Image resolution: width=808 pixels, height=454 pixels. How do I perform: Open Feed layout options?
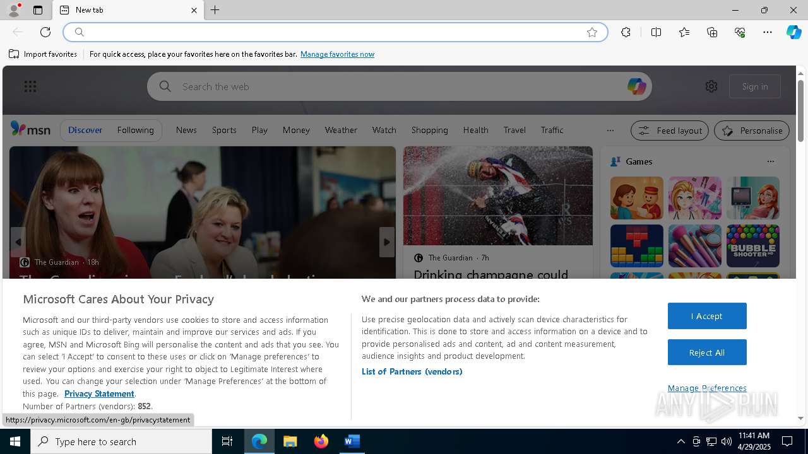670,131
